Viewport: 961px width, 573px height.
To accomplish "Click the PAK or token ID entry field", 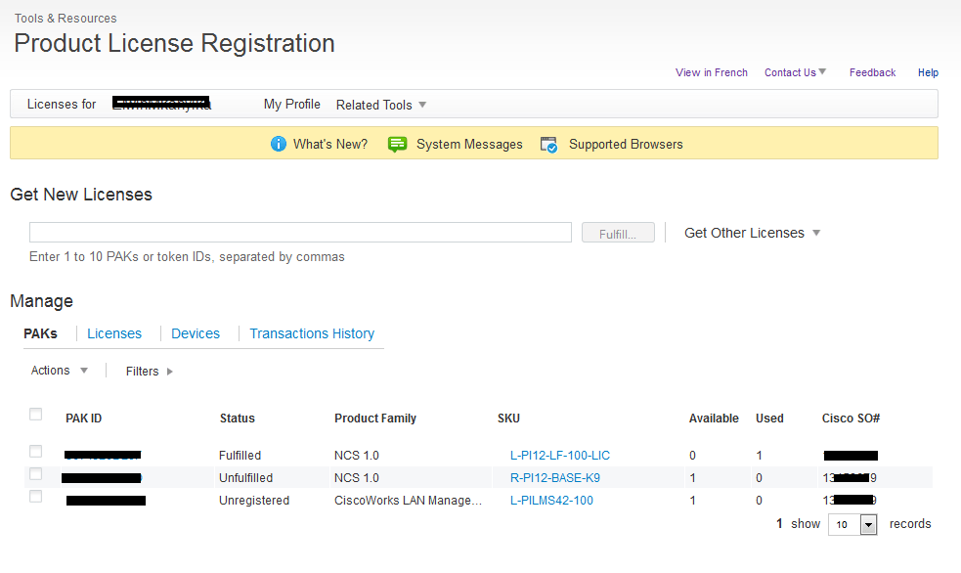I will pyautogui.click(x=300, y=232).
